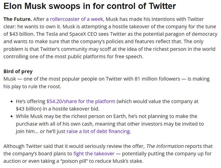Click the italic "The Information" text
The width and height of the screenshot is (221, 168).
click(x=165, y=146)
